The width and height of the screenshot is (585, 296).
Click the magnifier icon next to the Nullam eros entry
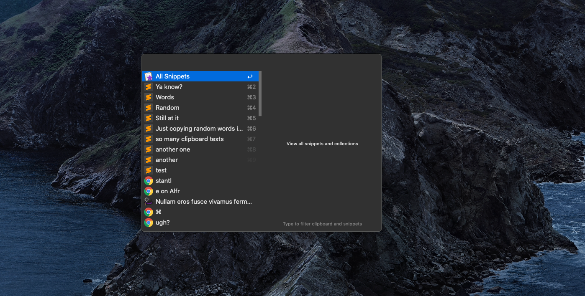point(149,201)
